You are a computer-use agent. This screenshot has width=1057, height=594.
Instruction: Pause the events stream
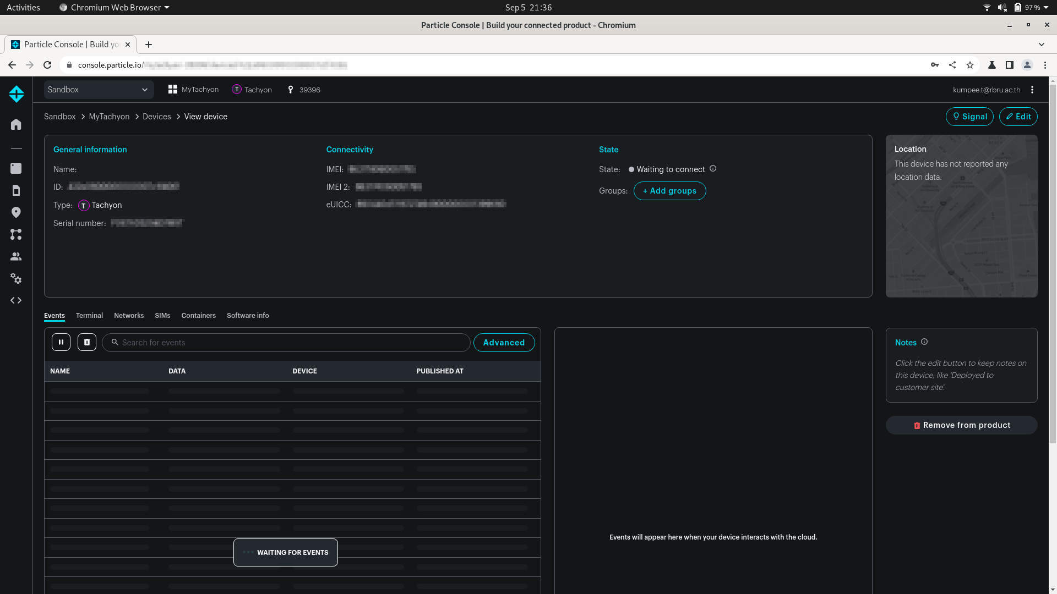pos(61,342)
